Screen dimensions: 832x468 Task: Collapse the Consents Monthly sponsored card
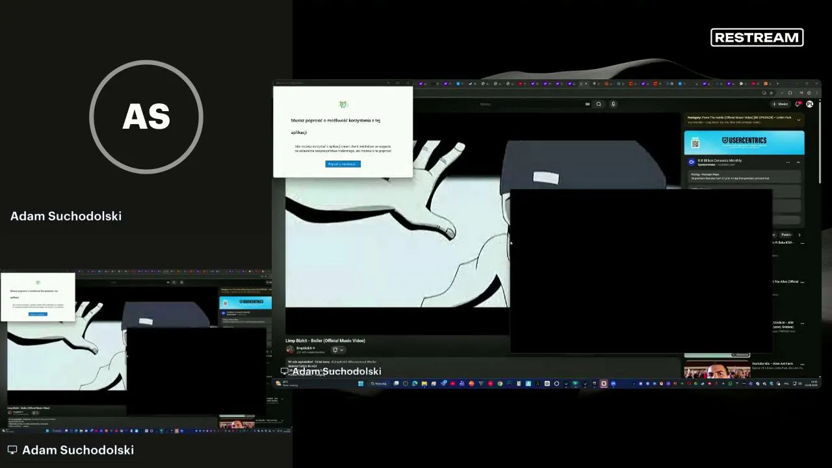point(798,162)
